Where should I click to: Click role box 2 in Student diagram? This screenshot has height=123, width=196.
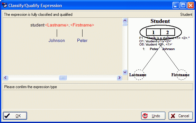(168, 32)
